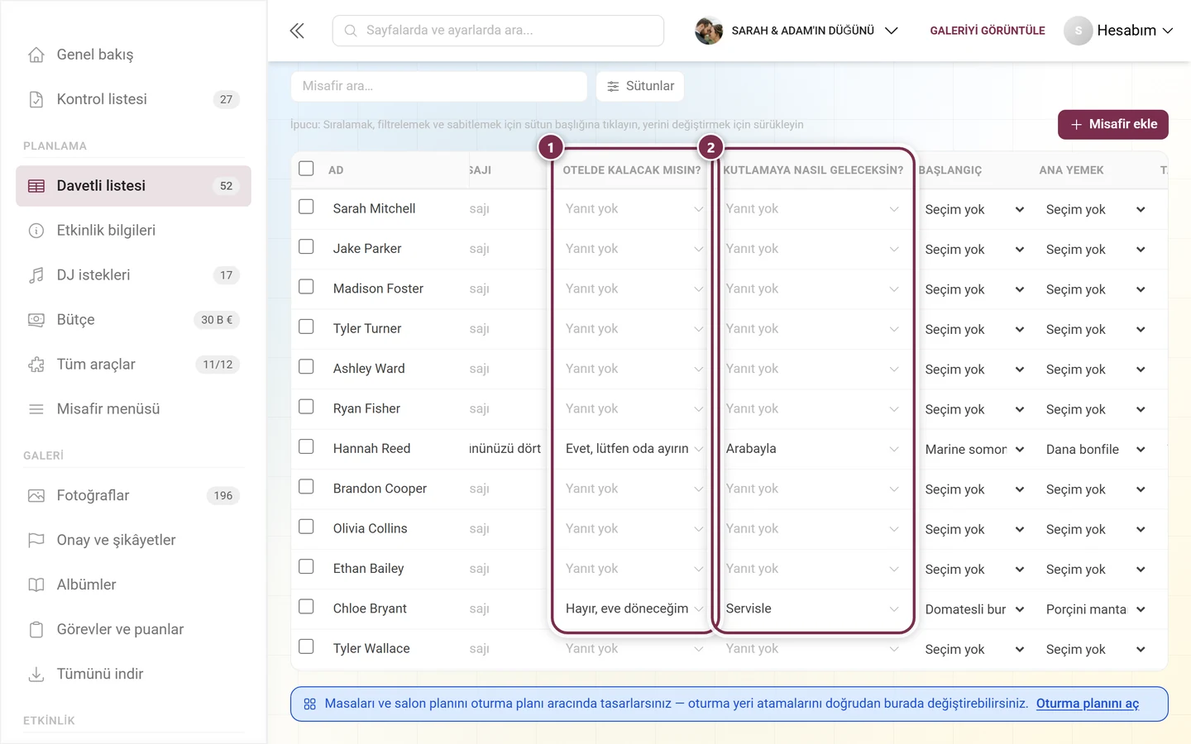Click the Görevler ve puanlar clipboard icon

(36, 630)
